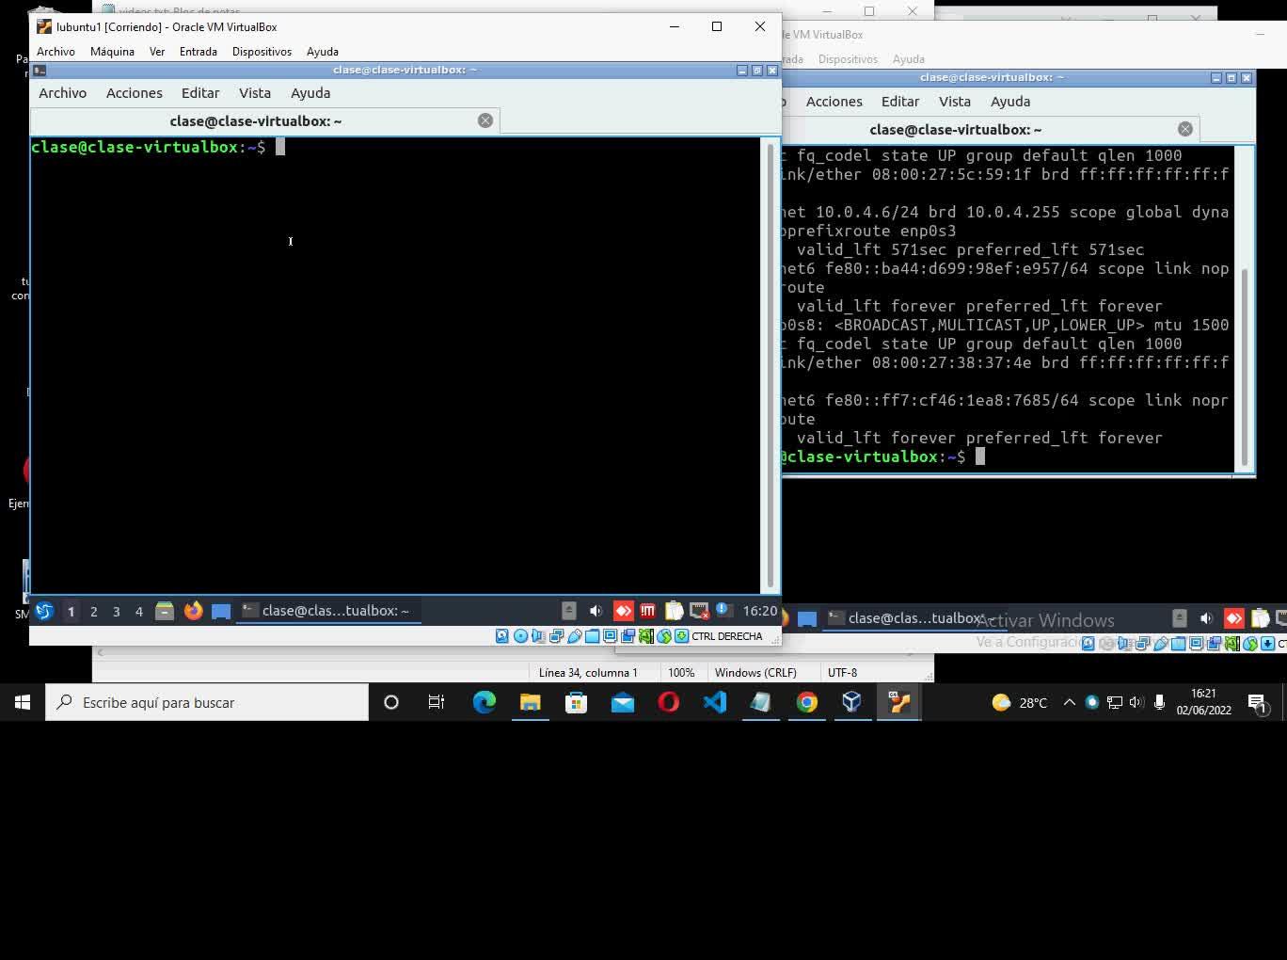Switch to workspace 2 in lubuntu1 panel
This screenshot has width=1287, height=960.
94,612
